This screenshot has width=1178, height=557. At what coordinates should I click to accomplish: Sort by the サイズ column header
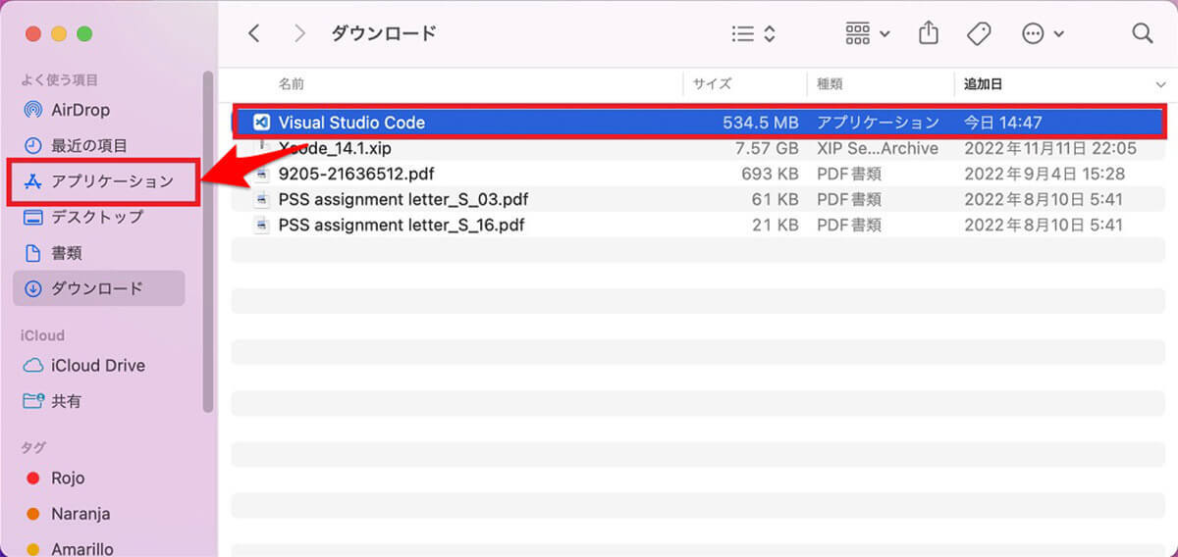[712, 84]
